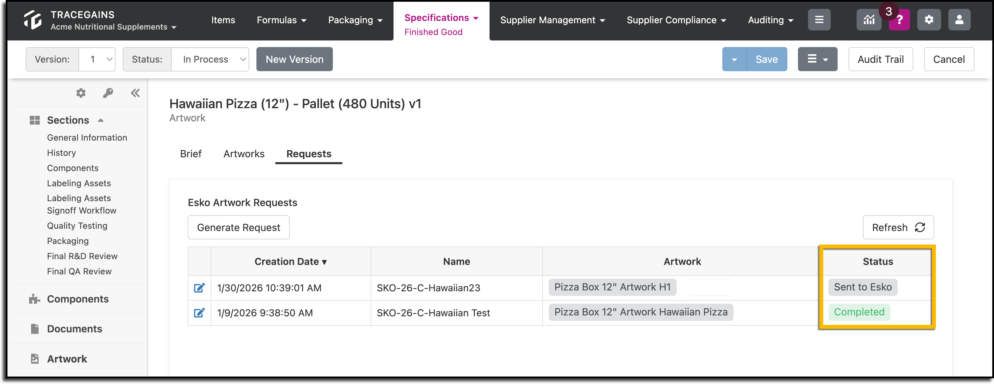
Task: Open the Status dropdown showing In Process
Action: click(210, 59)
